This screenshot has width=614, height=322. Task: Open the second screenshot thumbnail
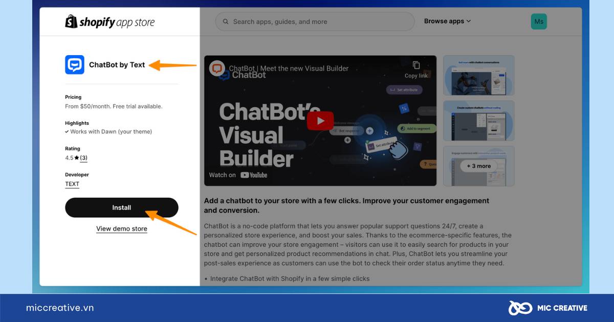click(478, 121)
